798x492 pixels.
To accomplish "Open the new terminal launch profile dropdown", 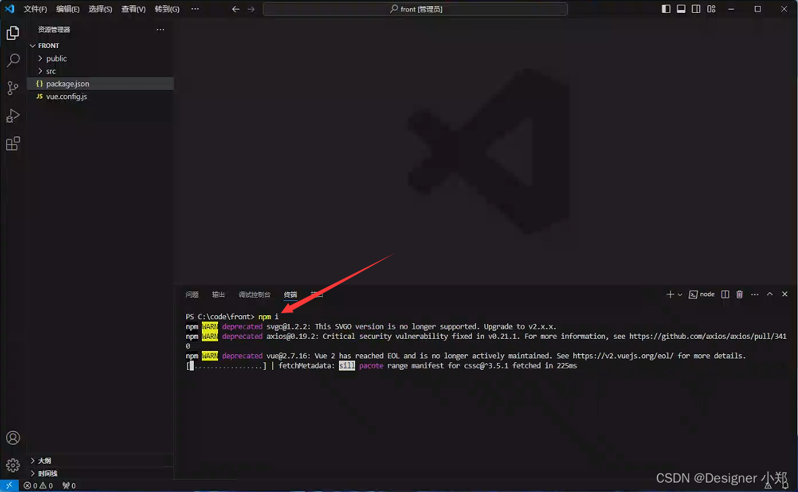I will click(680, 294).
